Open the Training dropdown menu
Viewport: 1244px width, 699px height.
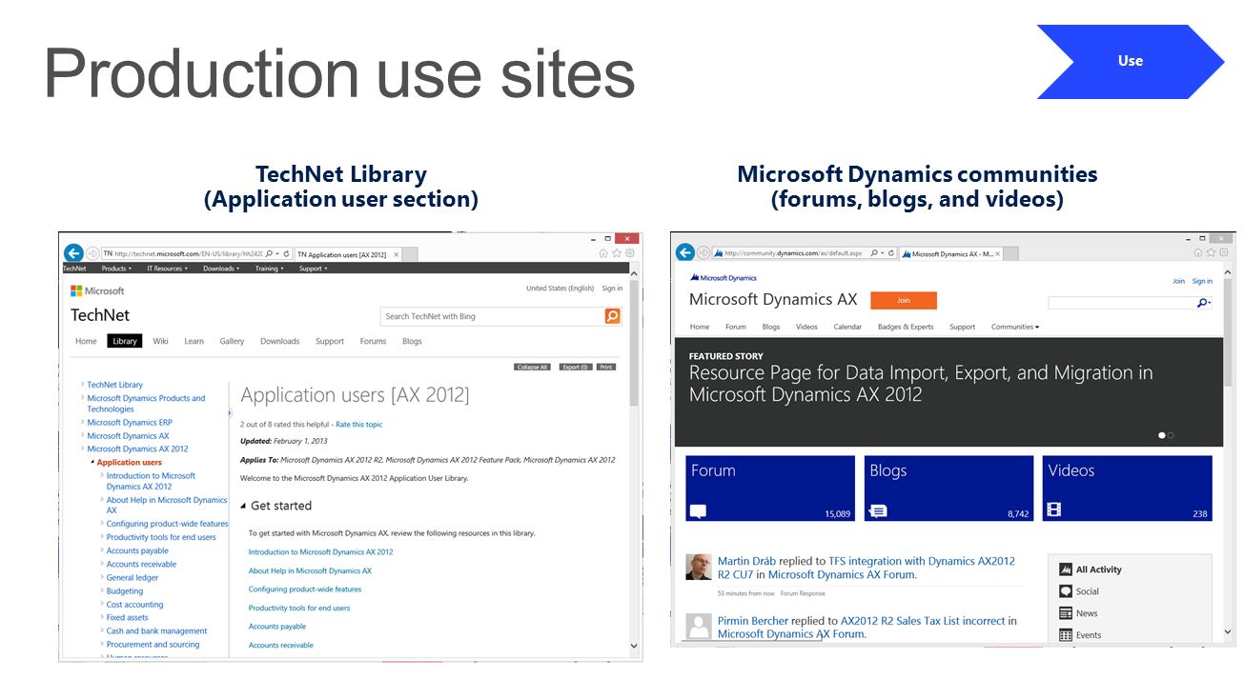(270, 269)
